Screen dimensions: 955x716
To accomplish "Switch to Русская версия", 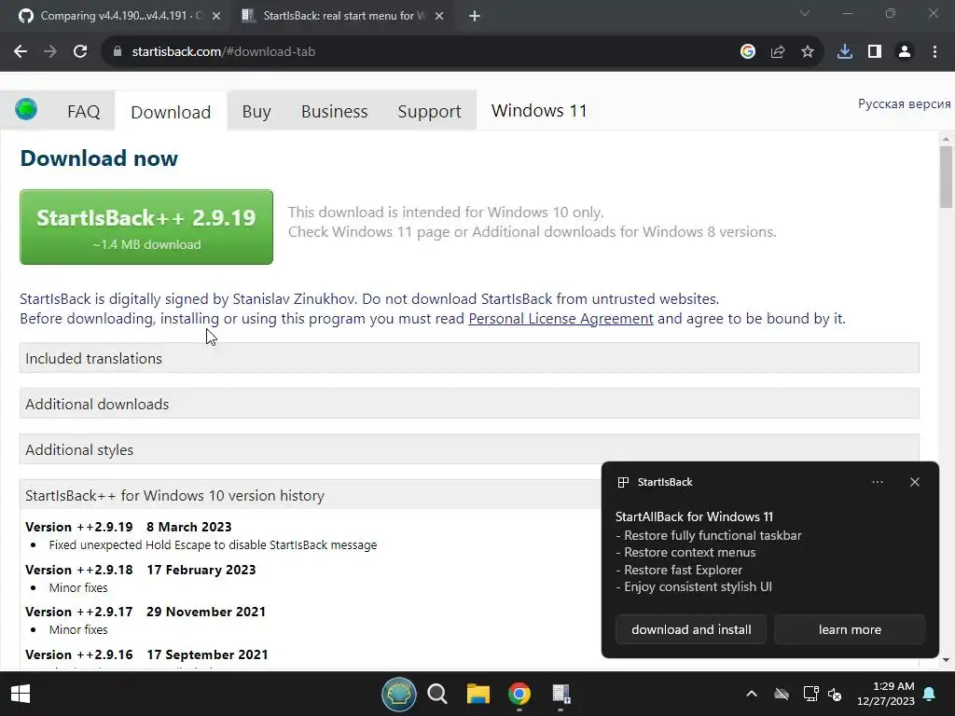I will (904, 104).
